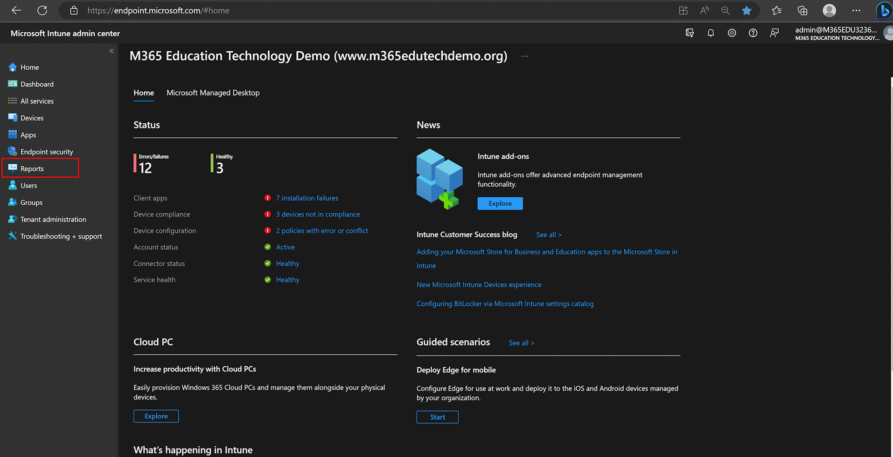Open Service health Healthy link
Image resolution: width=893 pixels, height=457 pixels.
coord(287,280)
